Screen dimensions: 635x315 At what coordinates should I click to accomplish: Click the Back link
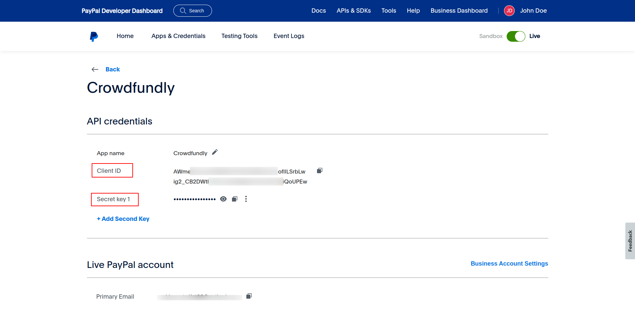coord(113,69)
